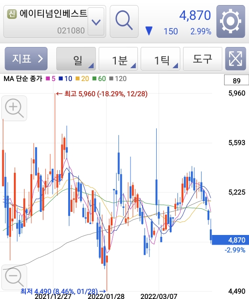249x299 pixels.
Task: Click the 4,870 price in header
Action: pos(195,15)
